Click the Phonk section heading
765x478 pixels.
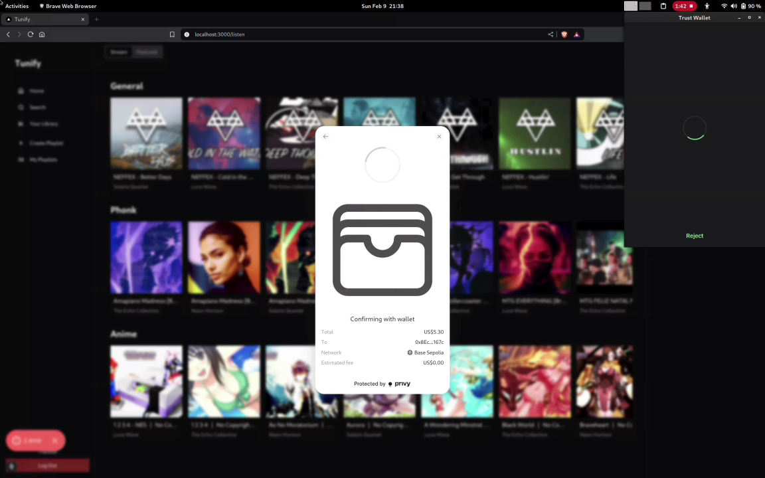[x=124, y=210]
